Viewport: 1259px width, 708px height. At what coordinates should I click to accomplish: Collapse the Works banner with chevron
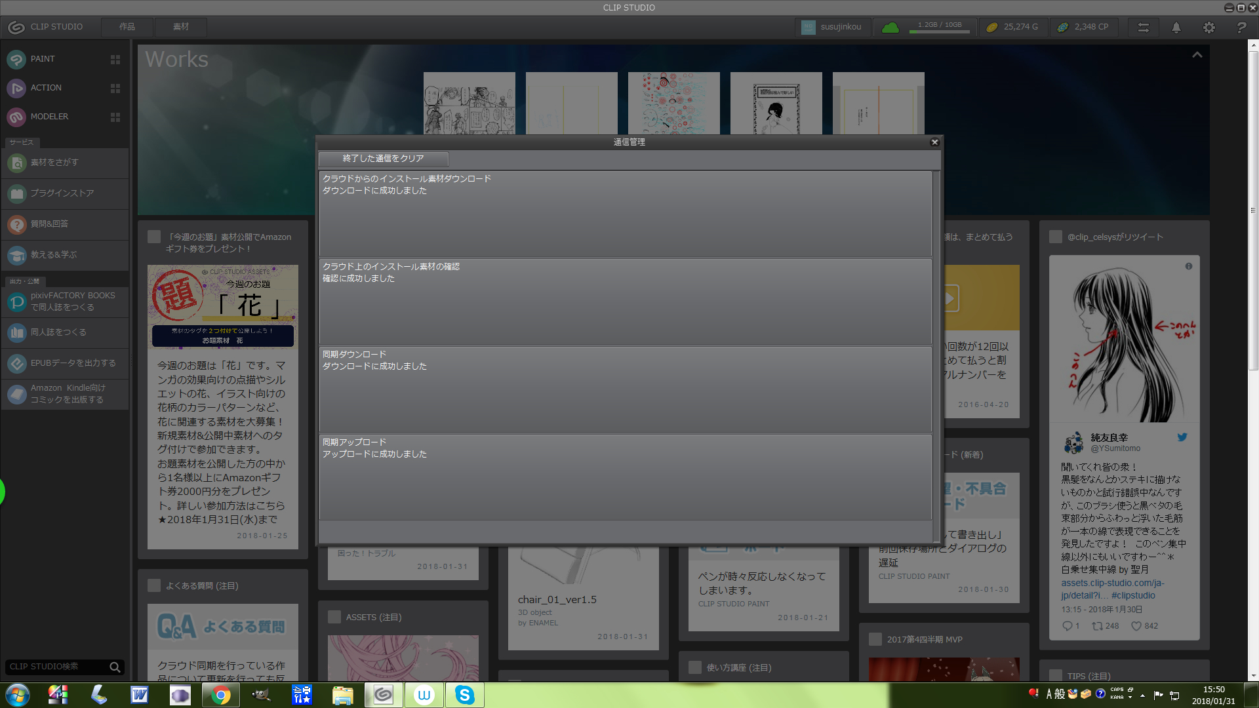coord(1197,55)
